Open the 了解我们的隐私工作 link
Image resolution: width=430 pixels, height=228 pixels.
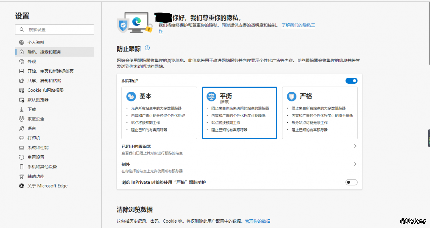[x=298, y=25]
